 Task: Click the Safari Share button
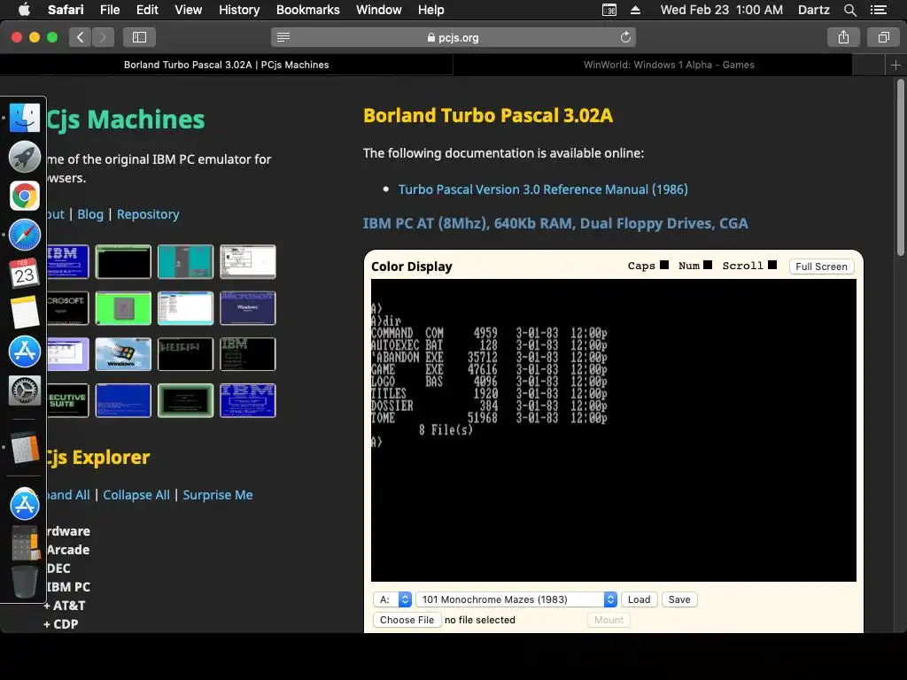click(x=843, y=37)
